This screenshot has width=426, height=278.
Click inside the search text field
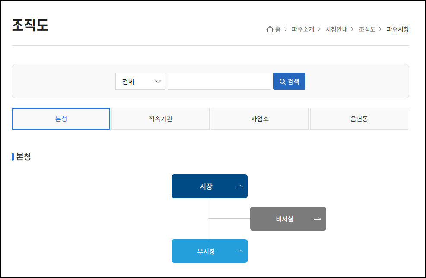219,81
